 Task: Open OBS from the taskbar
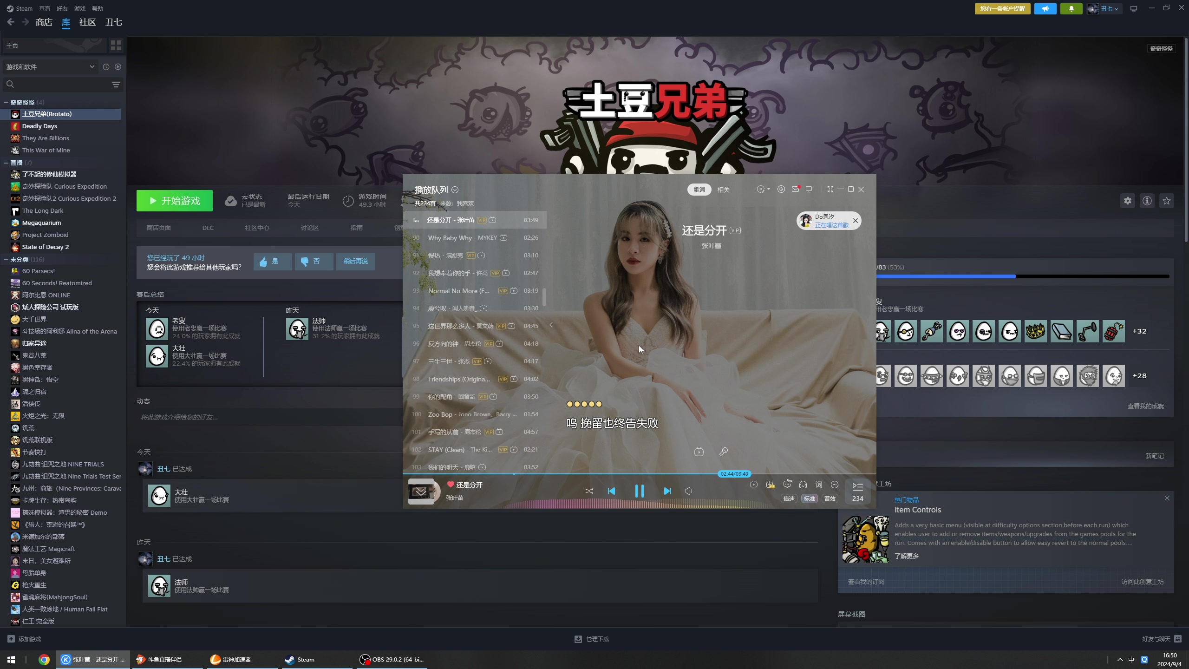pos(392,659)
